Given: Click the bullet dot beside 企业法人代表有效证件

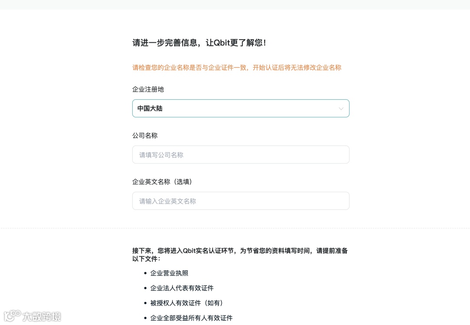Looking at the screenshot, I should tap(145, 288).
